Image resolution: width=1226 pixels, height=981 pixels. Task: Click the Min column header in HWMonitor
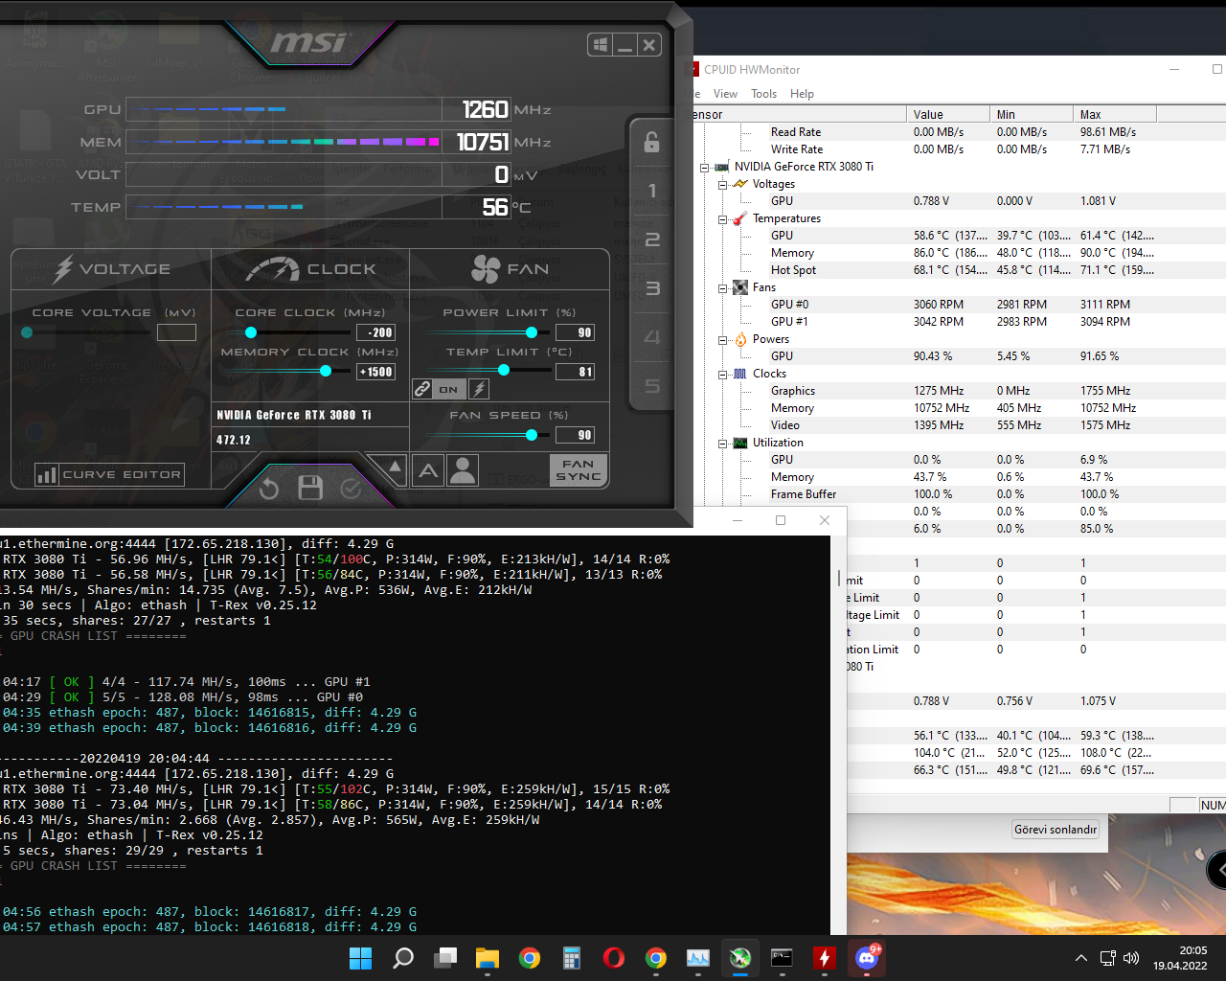[1032, 114]
